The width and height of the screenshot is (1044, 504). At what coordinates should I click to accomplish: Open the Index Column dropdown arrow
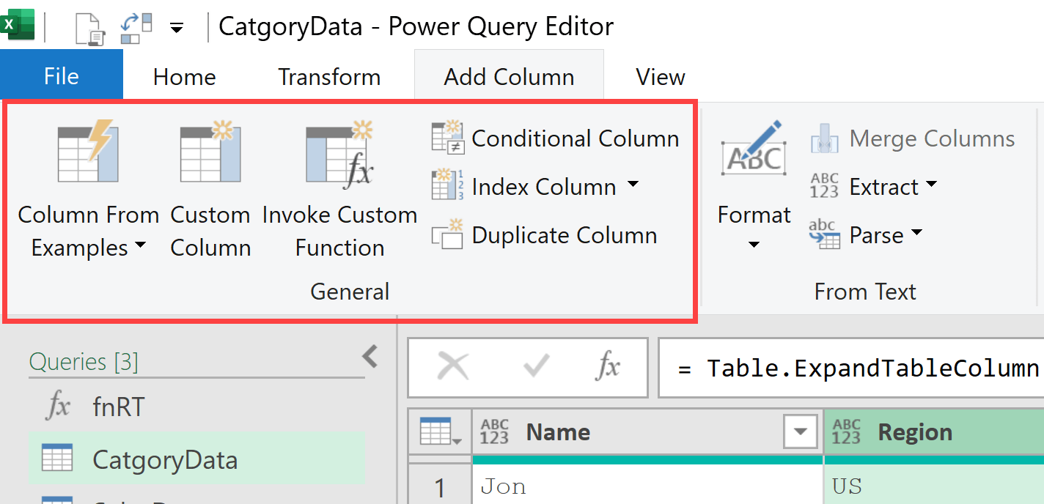[633, 185]
